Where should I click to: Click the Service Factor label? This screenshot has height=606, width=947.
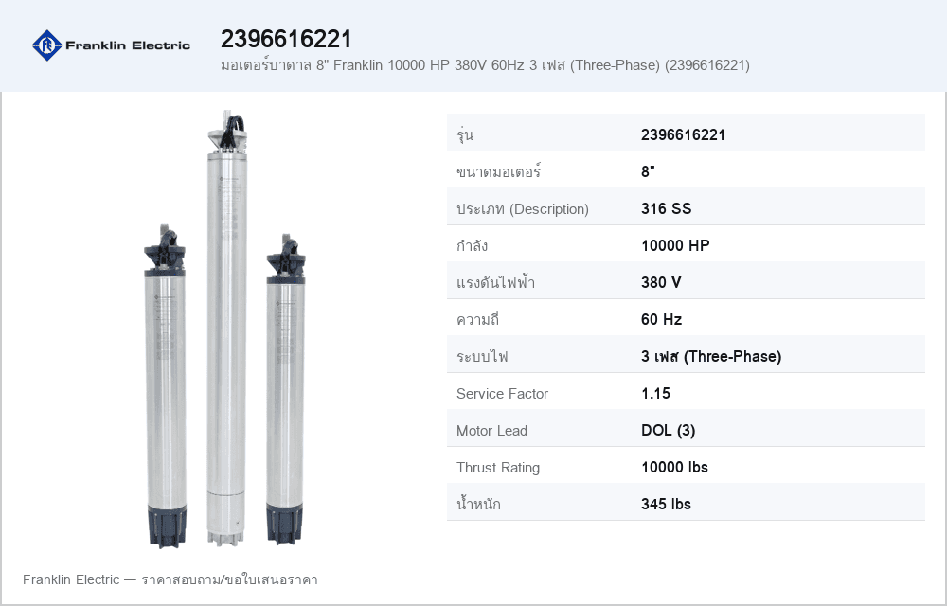[503, 394]
